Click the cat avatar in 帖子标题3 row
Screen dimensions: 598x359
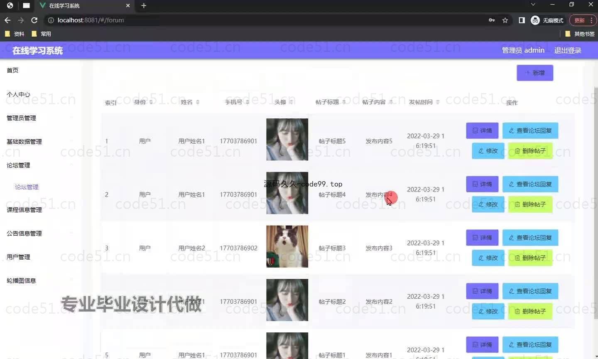(287, 246)
